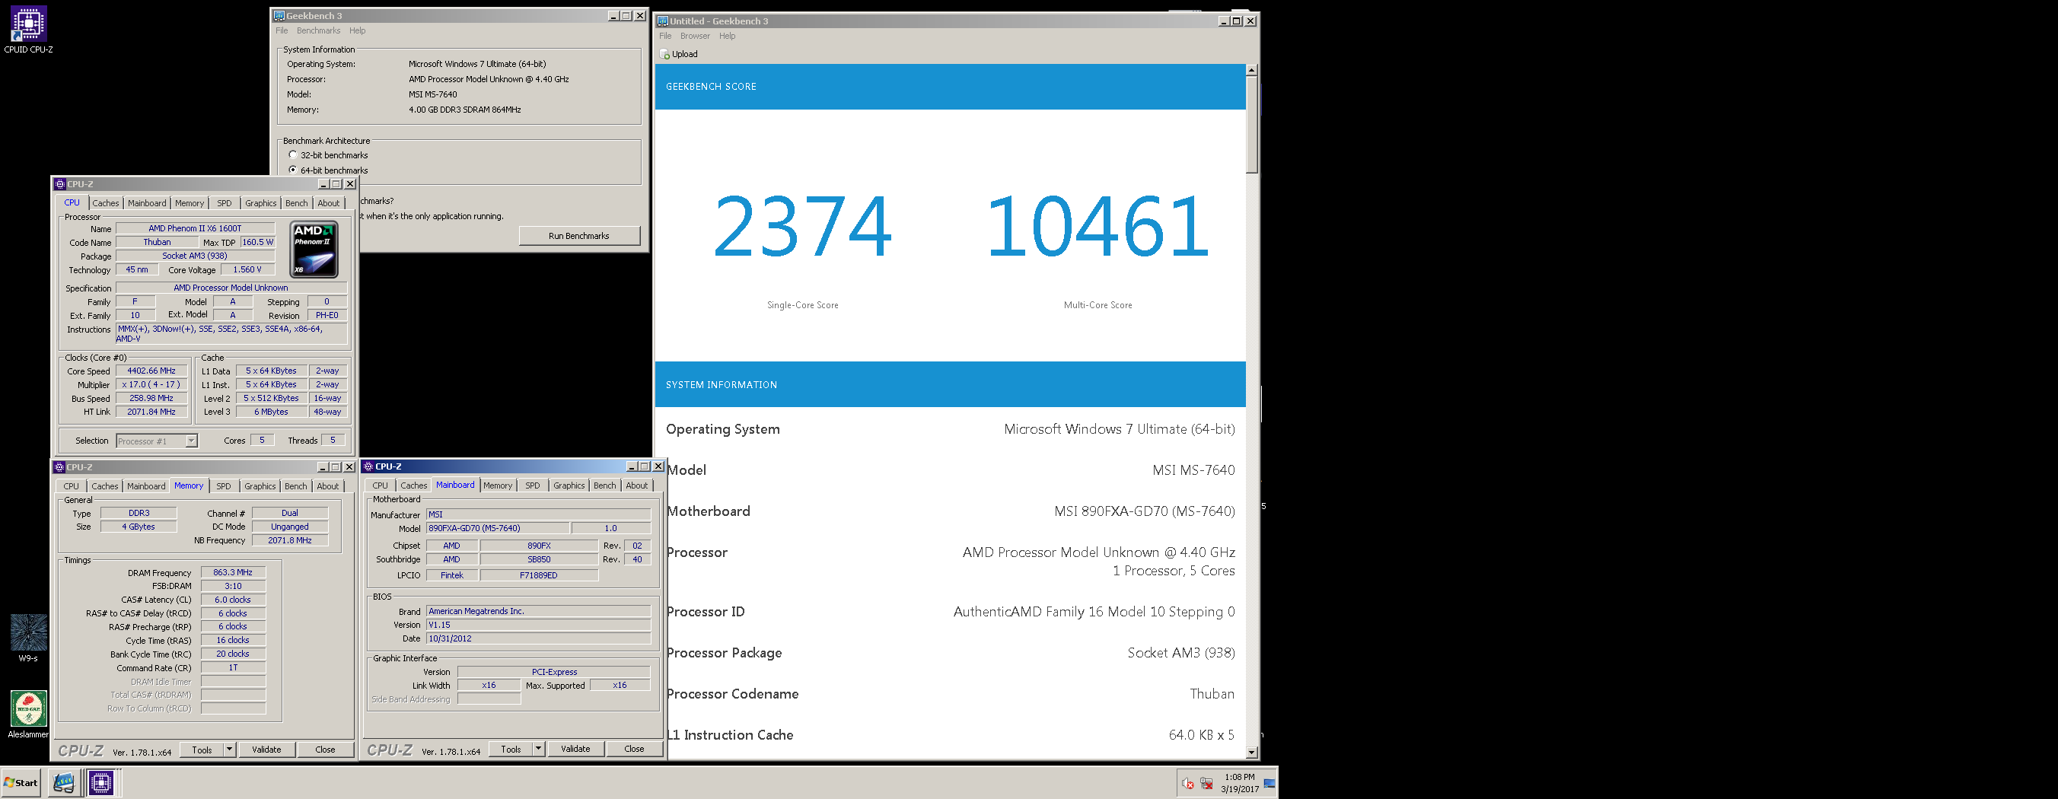The image size is (2058, 799).
Task: Click the CAS# Latency 6.0 clocks value
Action: click(232, 600)
